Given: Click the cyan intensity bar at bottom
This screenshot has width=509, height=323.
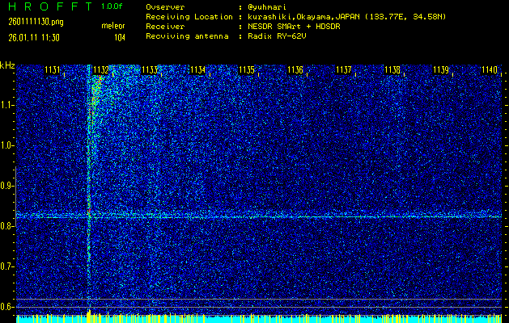Looking at the screenshot, I should click(259, 319).
